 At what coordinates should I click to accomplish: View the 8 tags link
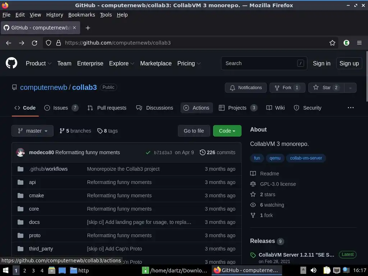pos(107,131)
